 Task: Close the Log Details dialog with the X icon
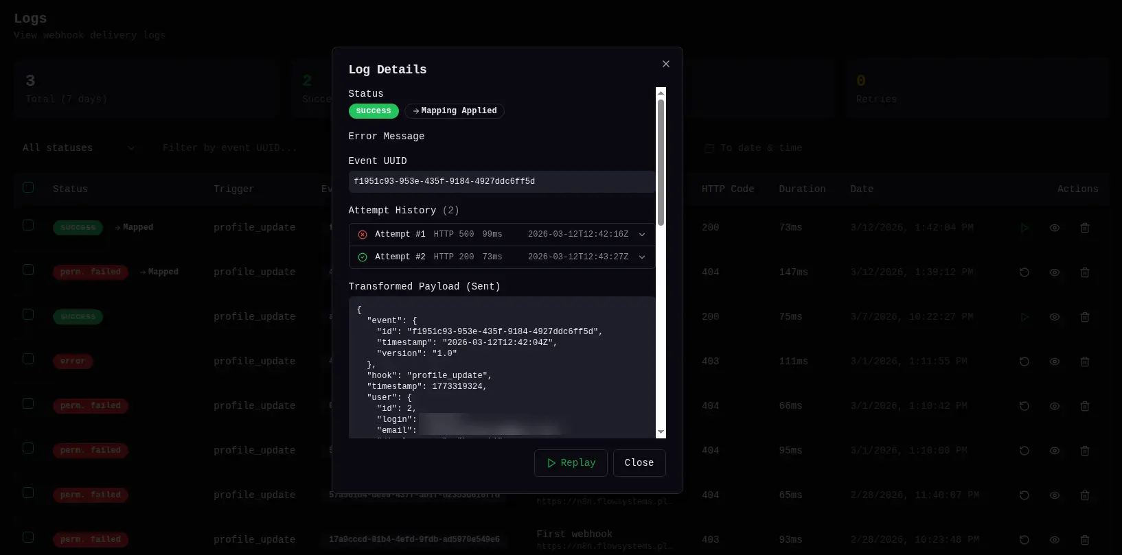665,64
